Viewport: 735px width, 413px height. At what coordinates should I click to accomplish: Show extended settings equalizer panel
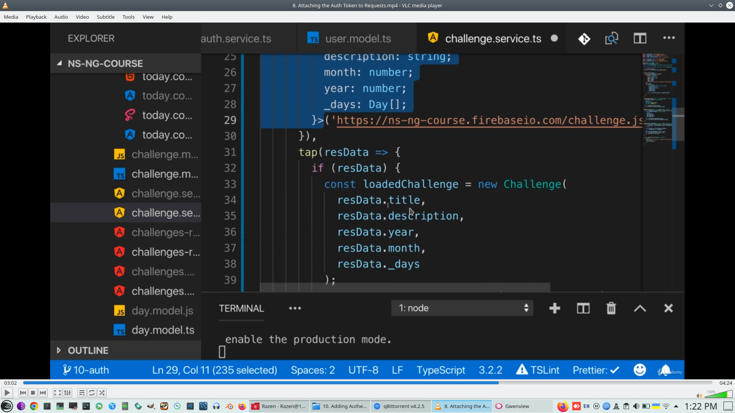(x=67, y=393)
